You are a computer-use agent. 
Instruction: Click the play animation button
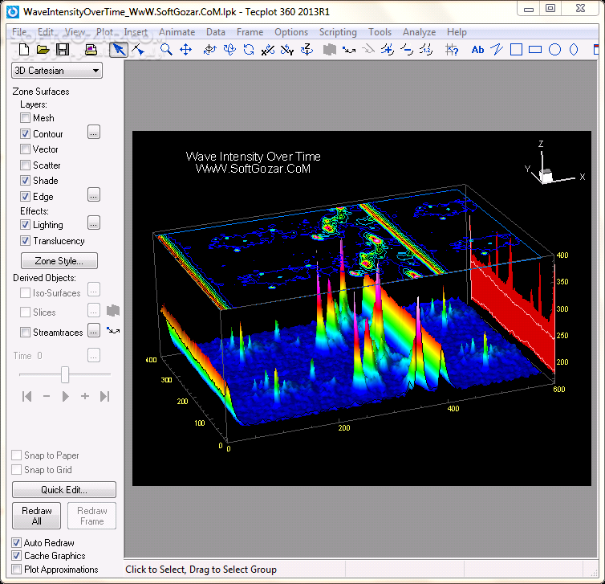(66, 396)
